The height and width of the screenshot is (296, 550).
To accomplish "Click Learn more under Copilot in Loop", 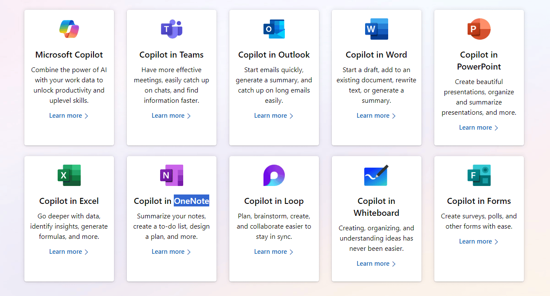I will point(274,252).
